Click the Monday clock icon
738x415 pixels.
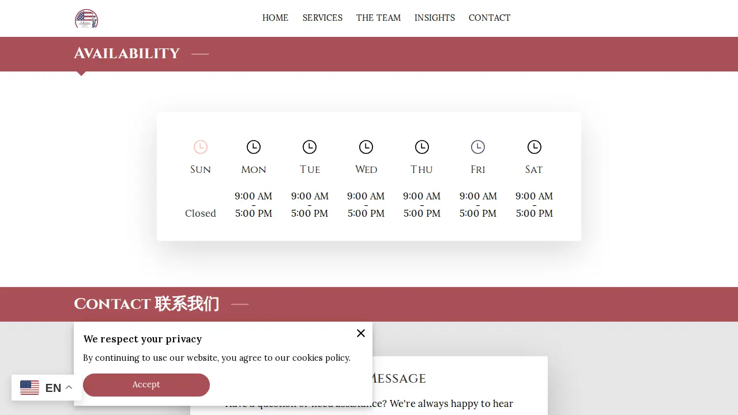tap(254, 147)
